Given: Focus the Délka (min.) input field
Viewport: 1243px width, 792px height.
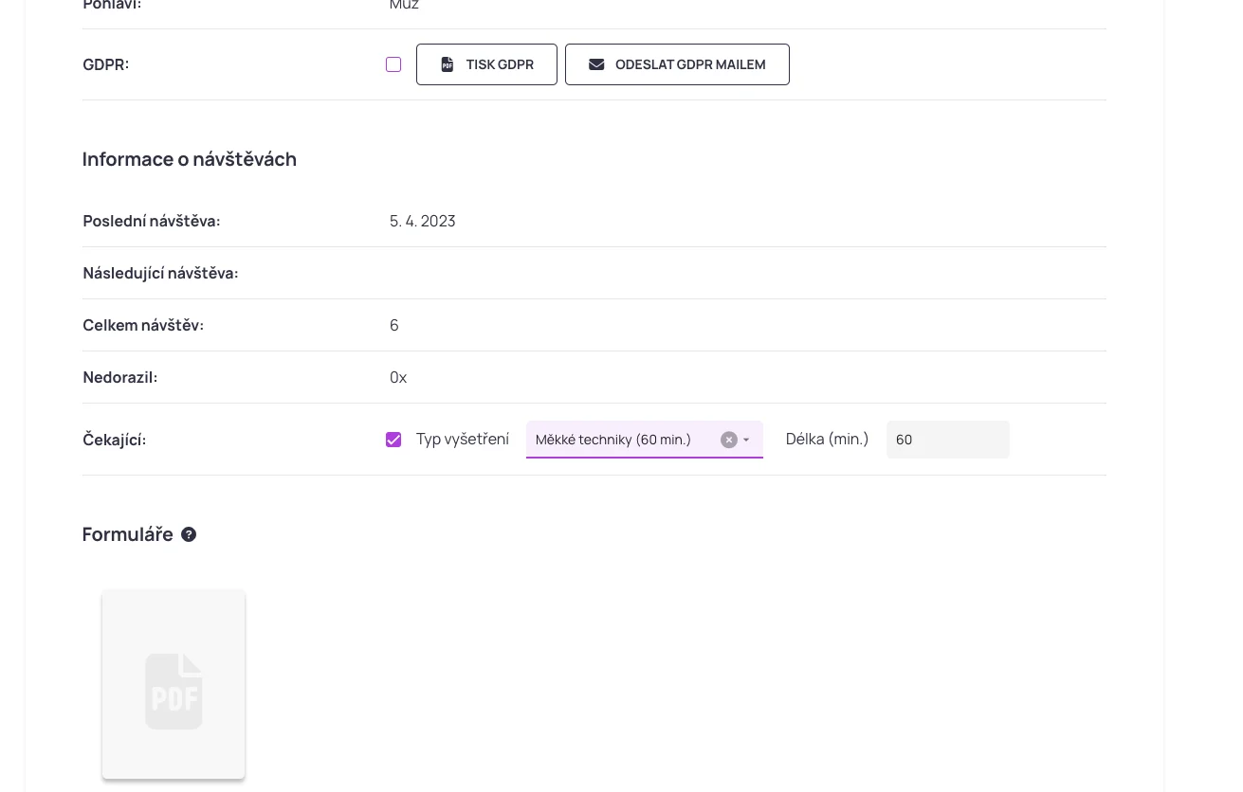Looking at the screenshot, I should [947, 440].
